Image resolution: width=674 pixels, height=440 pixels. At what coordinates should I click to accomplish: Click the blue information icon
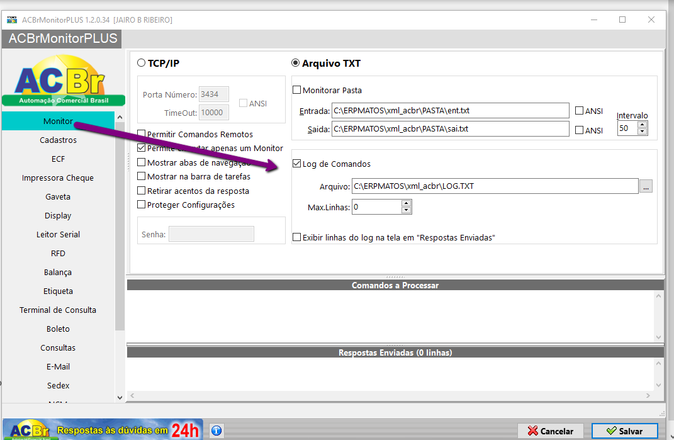click(x=216, y=431)
